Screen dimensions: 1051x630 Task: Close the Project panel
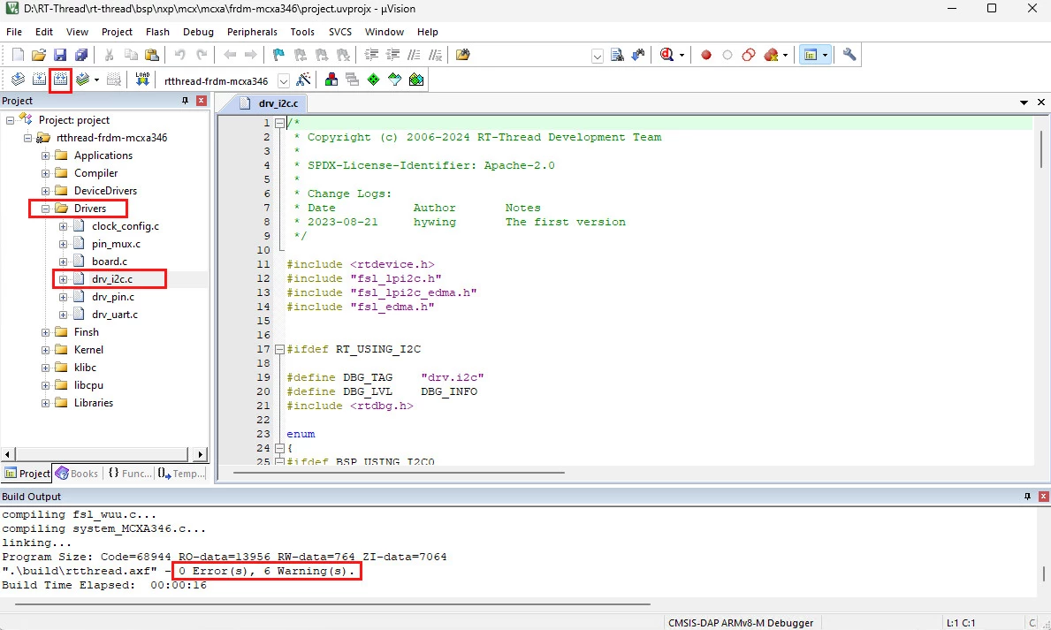click(201, 101)
